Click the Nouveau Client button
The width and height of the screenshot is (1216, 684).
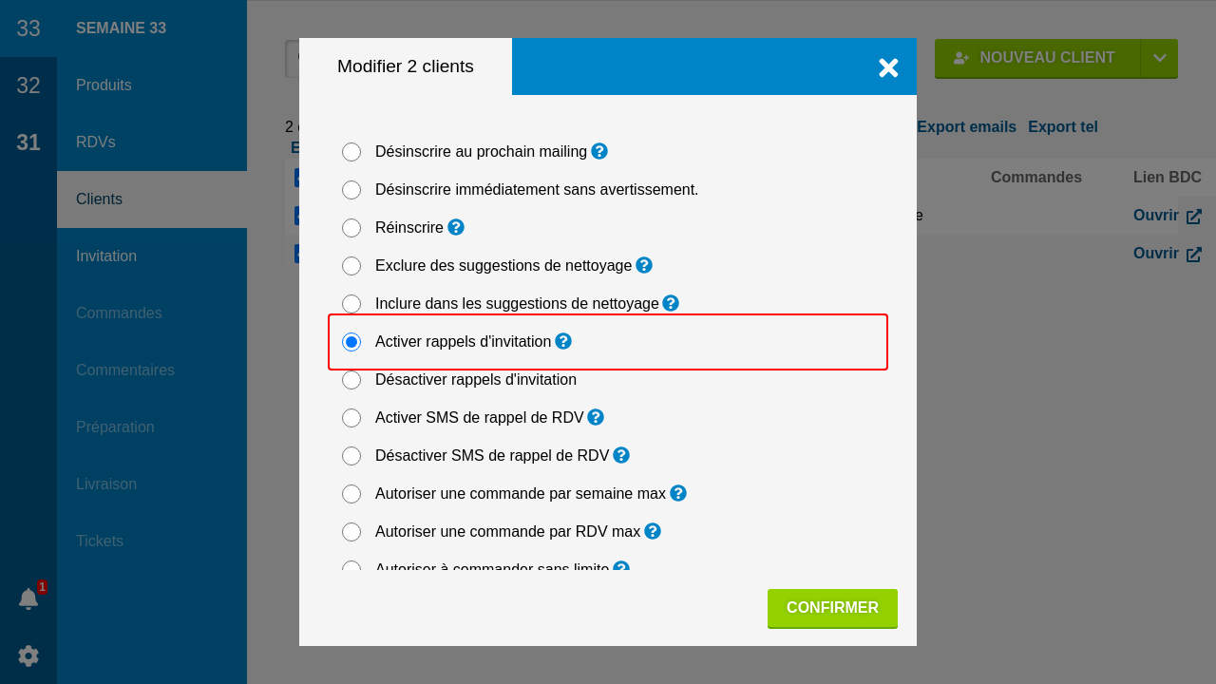(x=1036, y=58)
